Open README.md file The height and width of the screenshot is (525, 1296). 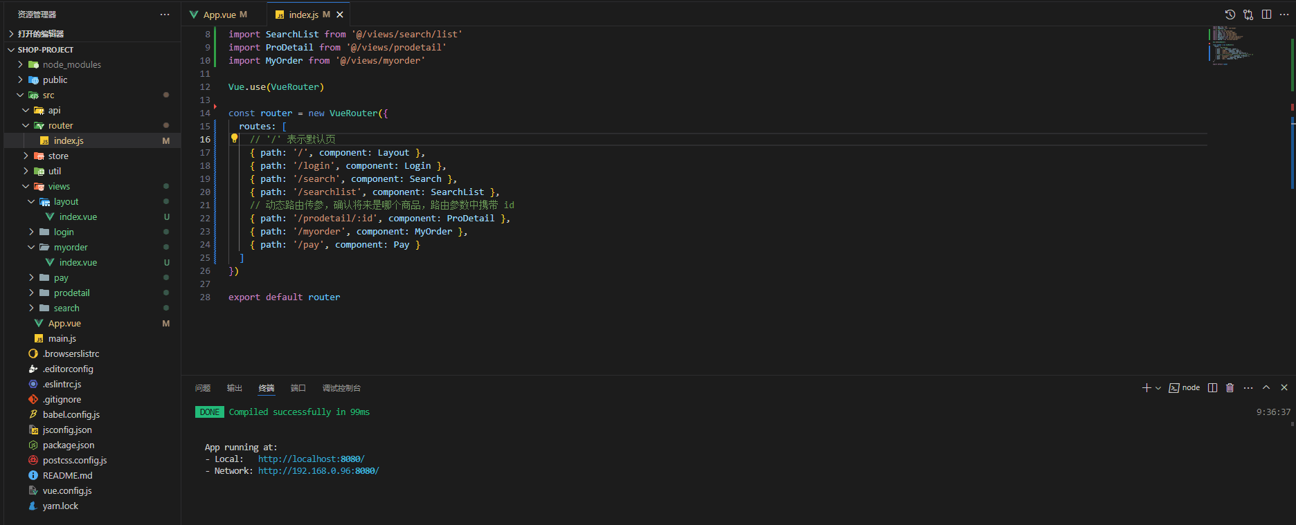(91, 475)
